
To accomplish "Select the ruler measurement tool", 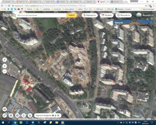I will (x=4, y=115).
